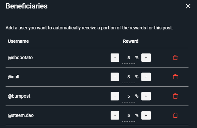197x128 pixels.
Task: Edit the @steem.dao reward value field
Action: (x=129, y=116)
